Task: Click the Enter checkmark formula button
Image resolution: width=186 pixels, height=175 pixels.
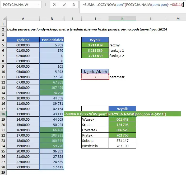Action: coord(64,5)
